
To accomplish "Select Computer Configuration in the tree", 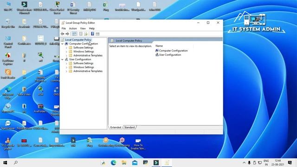I will [84, 44].
